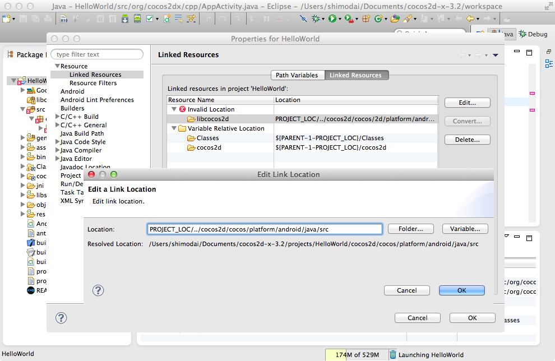Click the Edit... button
The image size is (555, 361).
[467, 103]
